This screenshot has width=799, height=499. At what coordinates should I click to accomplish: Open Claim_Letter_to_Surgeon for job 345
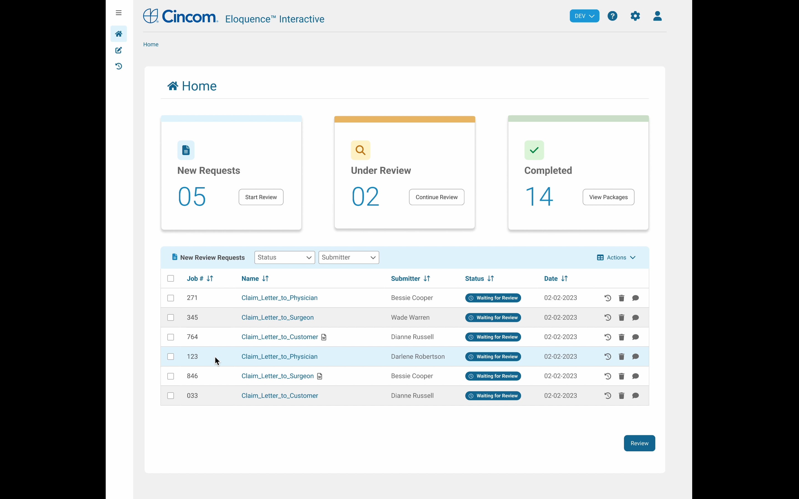point(277,317)
